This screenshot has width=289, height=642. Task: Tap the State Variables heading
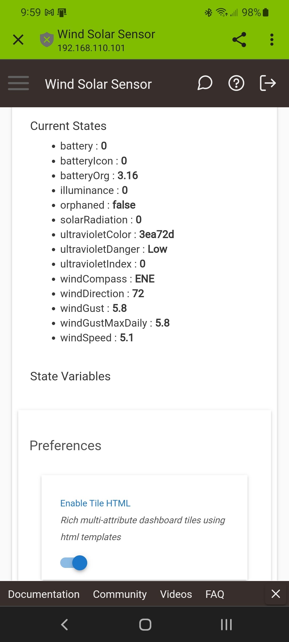pos(70,376)
